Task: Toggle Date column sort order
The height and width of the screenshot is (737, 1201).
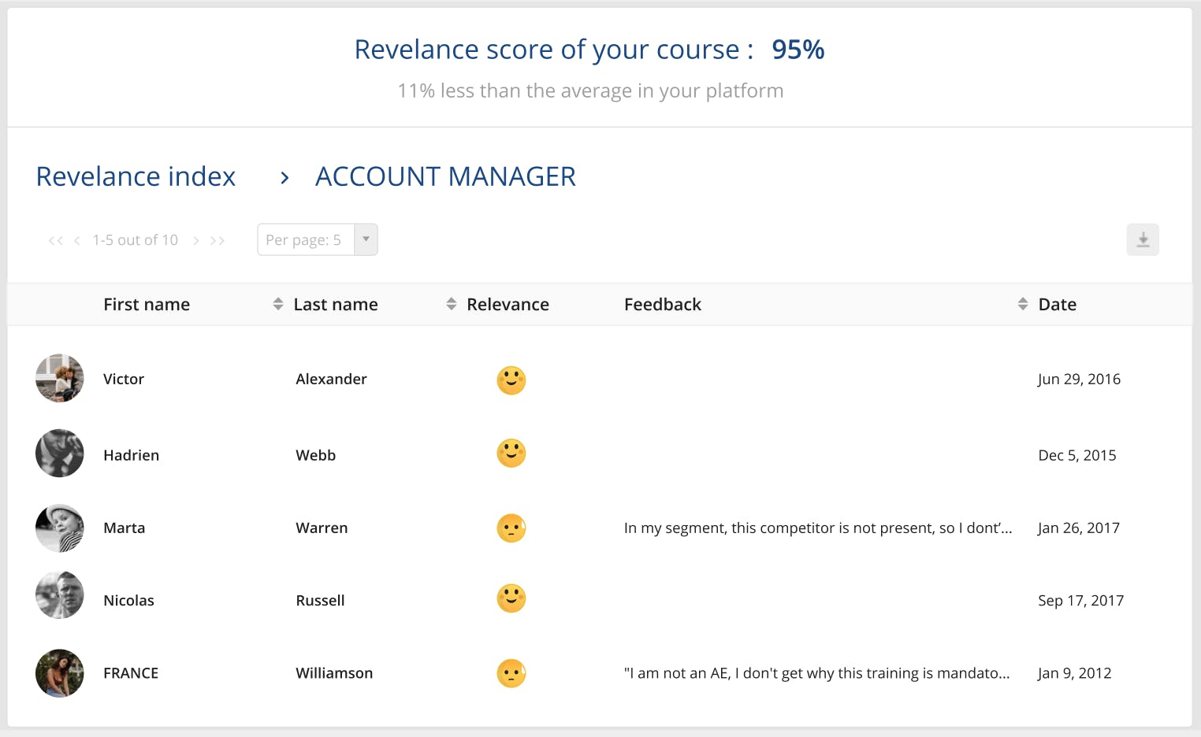Action: 1023,303
